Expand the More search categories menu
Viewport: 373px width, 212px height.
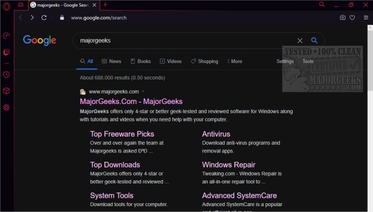[x=234, y=61]
